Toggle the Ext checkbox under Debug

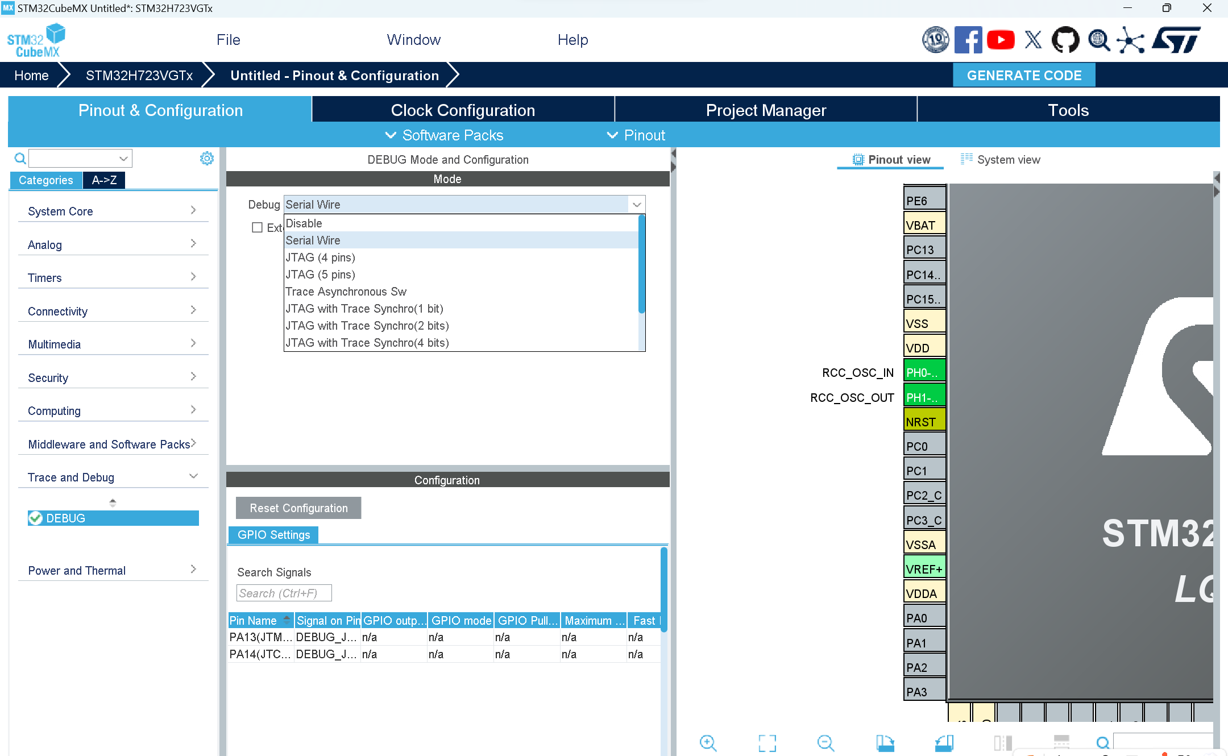tap(258, 227)
